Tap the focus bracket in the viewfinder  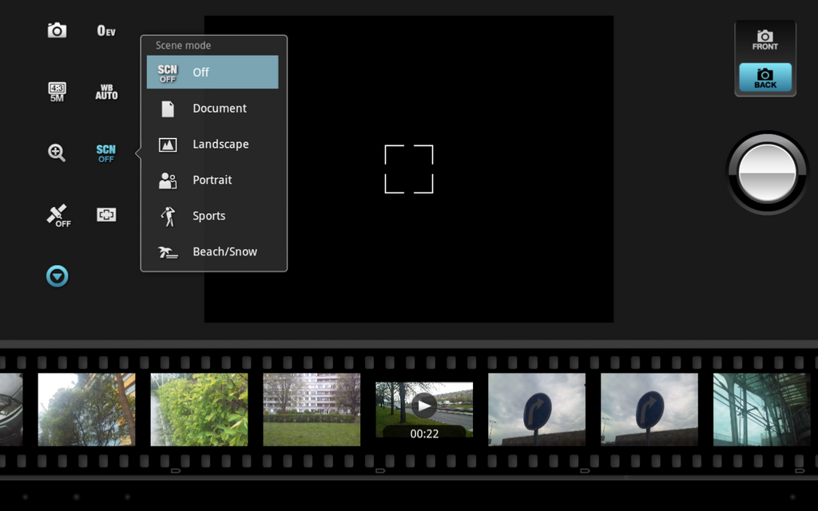click(x=409, y=169)
